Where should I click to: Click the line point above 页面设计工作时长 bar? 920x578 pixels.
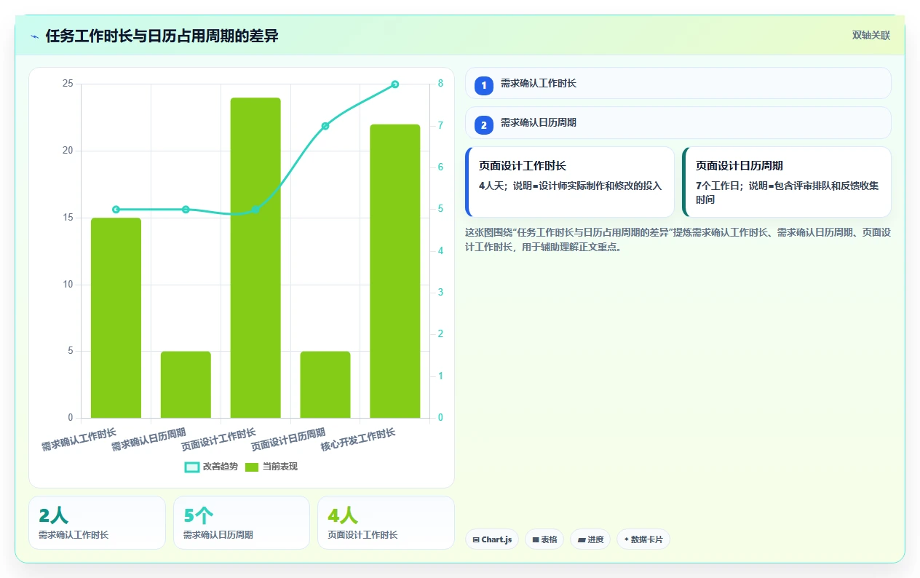point(255,210)
